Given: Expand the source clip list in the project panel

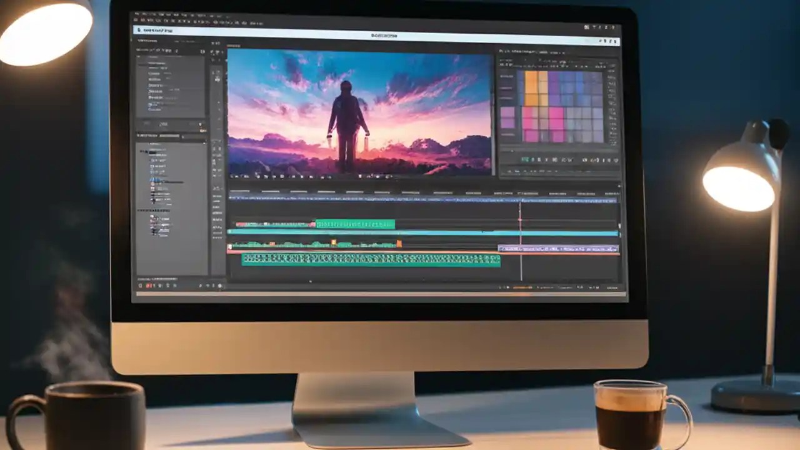Looking at the screenshot, I should click(144, 152).
